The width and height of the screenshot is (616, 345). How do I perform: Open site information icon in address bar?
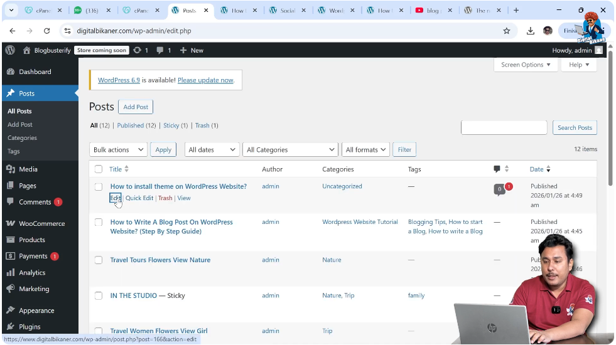pyautogui.click(x=68, y=31)
